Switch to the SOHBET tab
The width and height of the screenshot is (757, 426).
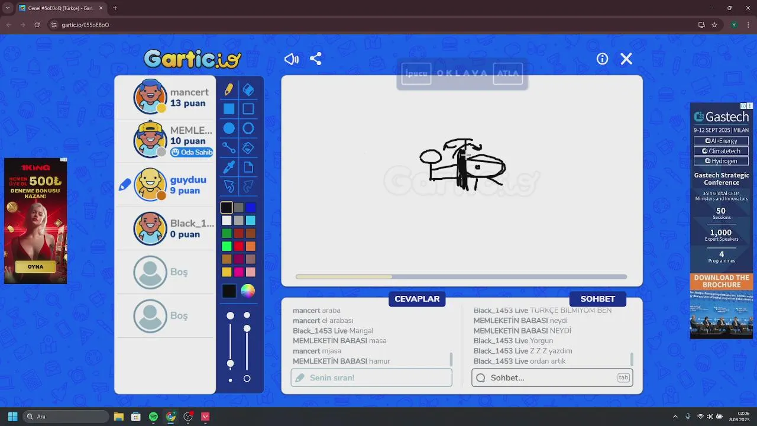pos(597,299)
